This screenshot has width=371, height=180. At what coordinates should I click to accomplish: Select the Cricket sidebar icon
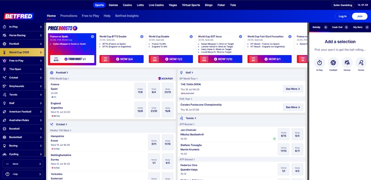pyautogui.click(x=4, y=78)
